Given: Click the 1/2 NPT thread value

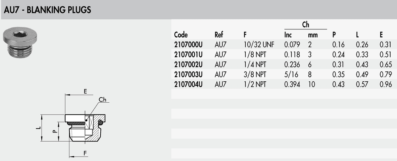Looking at the screenshot, I should [x=255, y=84].
